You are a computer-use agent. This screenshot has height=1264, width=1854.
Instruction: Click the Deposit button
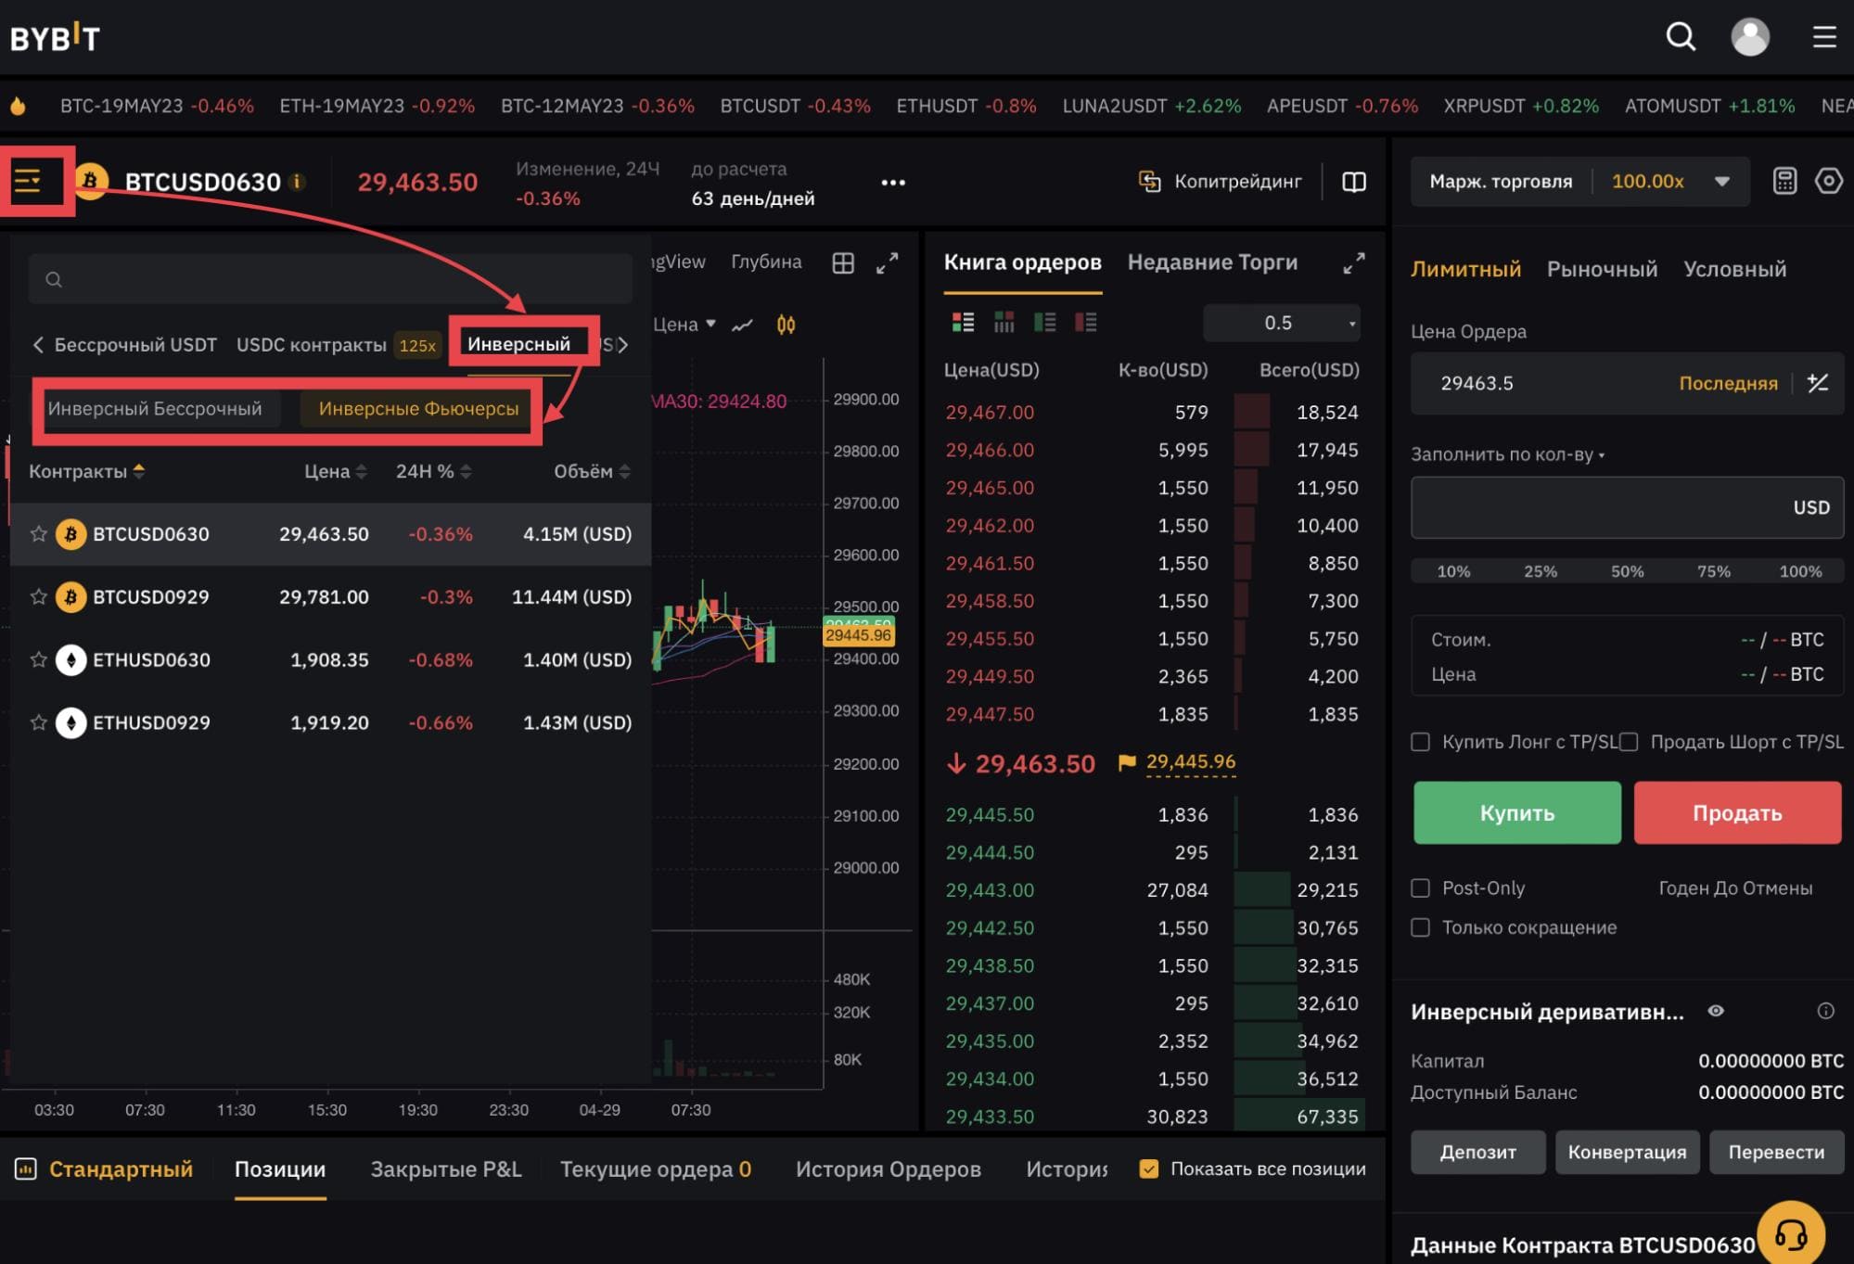[x=1477, y=1152]
